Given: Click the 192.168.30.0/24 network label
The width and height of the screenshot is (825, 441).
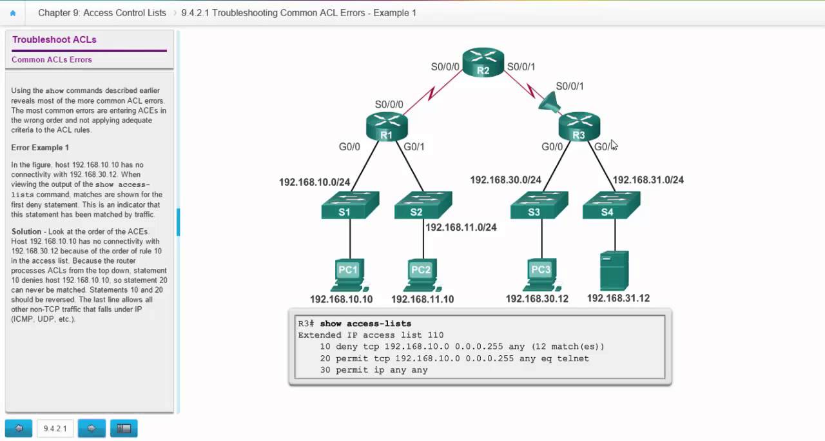Looking at the screenshot, I should click(506, 180).
